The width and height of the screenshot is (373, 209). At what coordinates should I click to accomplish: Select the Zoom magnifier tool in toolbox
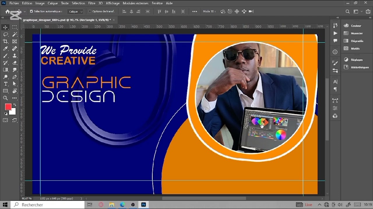6,98
